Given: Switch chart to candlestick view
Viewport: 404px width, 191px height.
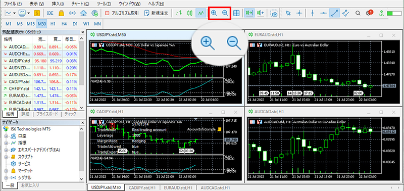Looking at the screenshot, I should pyautogui.click(x=190, y=13).
